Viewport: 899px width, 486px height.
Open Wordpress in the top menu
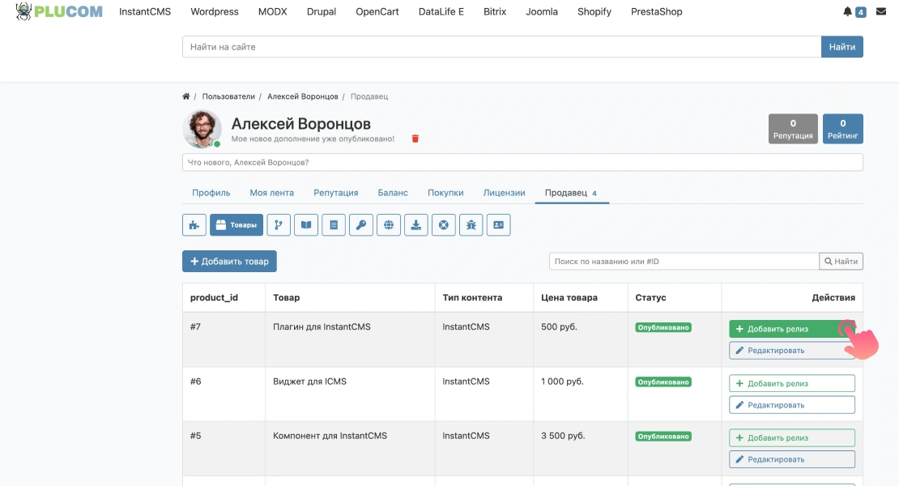coord(215,11)
